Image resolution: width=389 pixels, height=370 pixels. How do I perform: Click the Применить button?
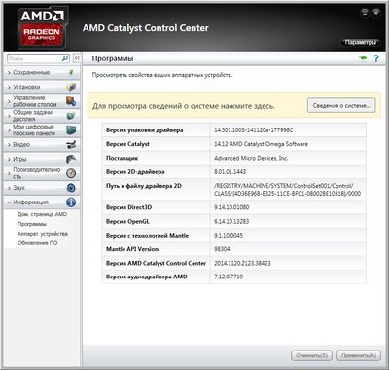(359, 355)
